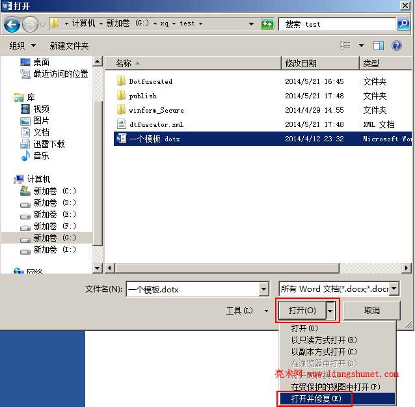Select drive 新加卷 (F:)
Image resolution: width=415 pixels, height=407 pixels.
tap(48, 226)
